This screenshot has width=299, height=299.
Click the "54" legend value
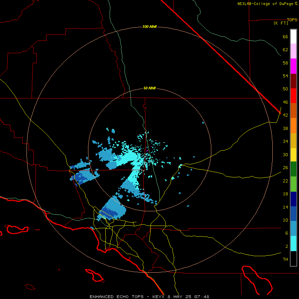pos(285,76)
